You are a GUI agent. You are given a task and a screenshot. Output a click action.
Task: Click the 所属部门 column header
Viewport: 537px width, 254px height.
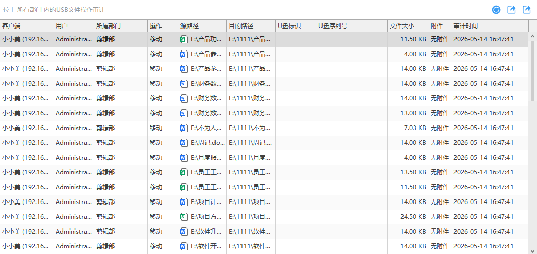pos(121,26)
